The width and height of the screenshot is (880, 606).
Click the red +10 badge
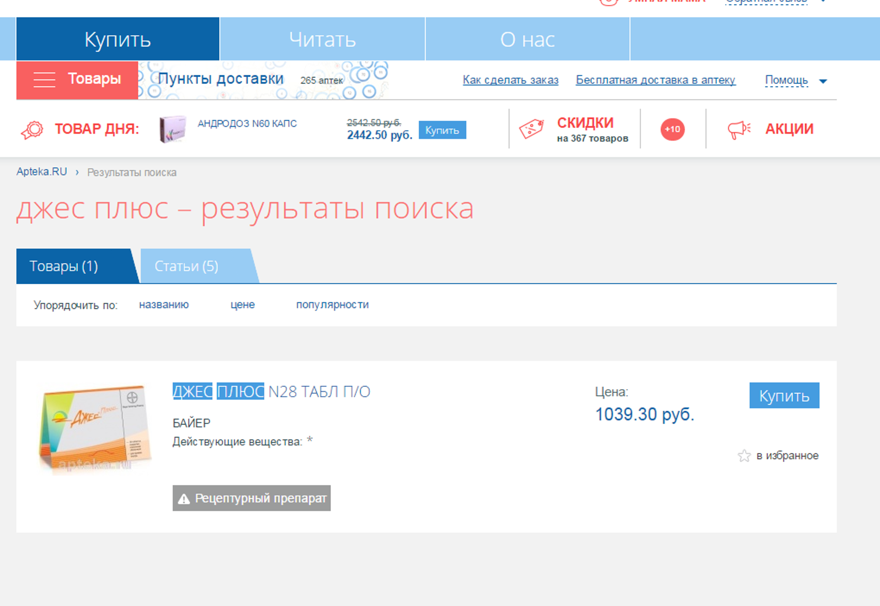(672, 129)
